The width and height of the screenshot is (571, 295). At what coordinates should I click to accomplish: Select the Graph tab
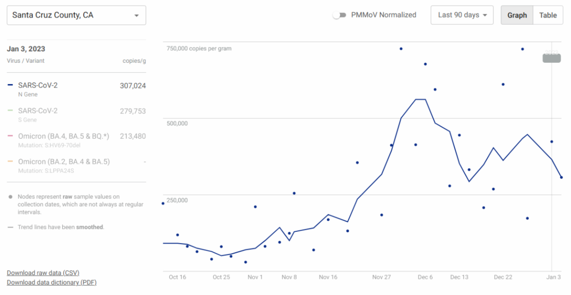point(517,15)
